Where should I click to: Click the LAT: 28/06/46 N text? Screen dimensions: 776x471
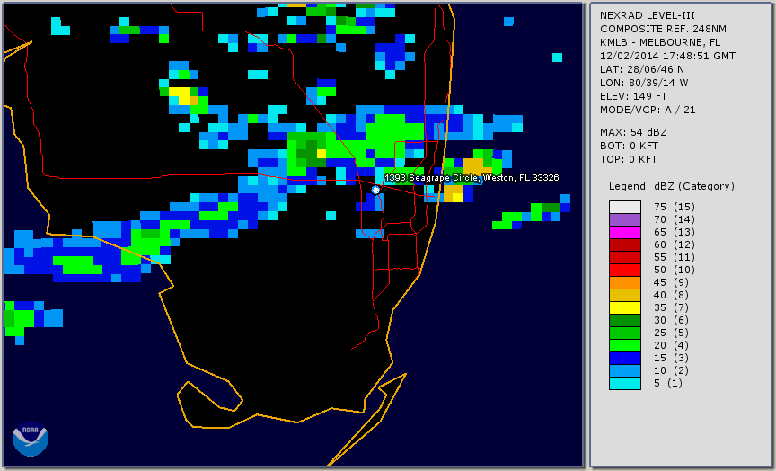[642, 69]
